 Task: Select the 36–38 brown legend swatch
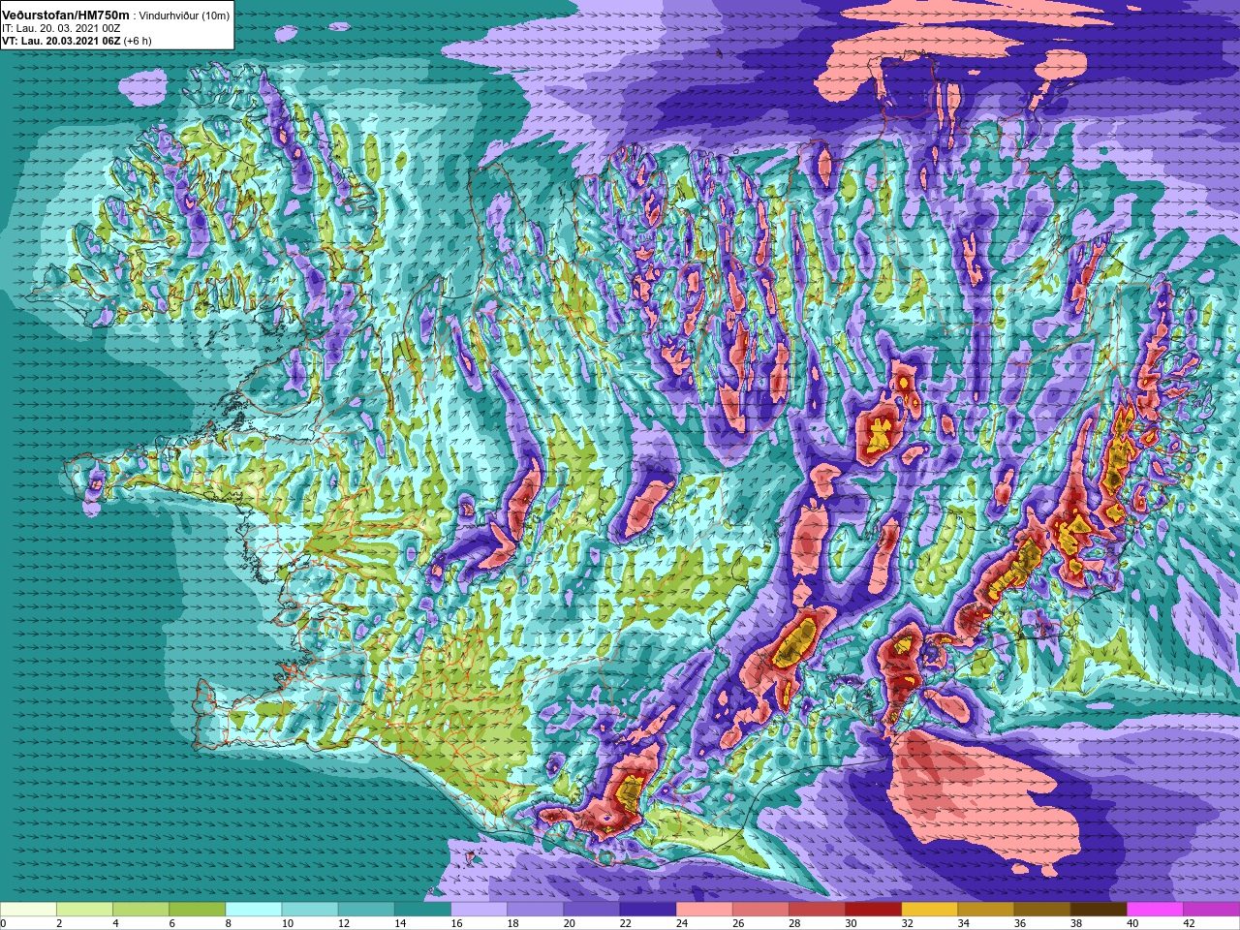[x=1041, y=910]
